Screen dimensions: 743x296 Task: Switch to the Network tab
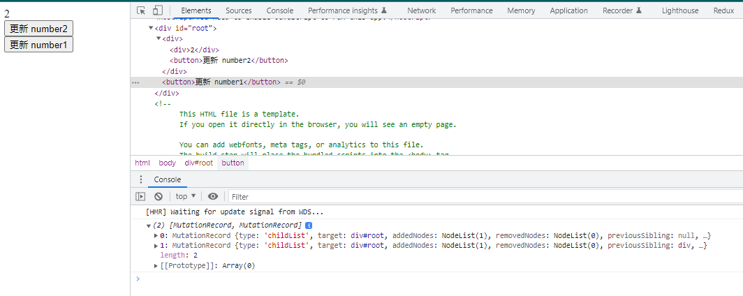coord(421,10)
